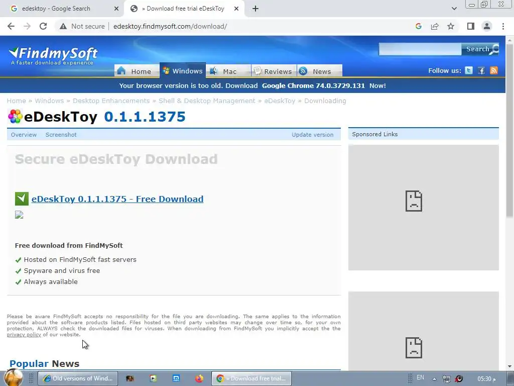Viewport: 514px width, 386px height.
Task: Click Google Chrome 74.0.3729.131 download link
Action: (x=313, y=85)
